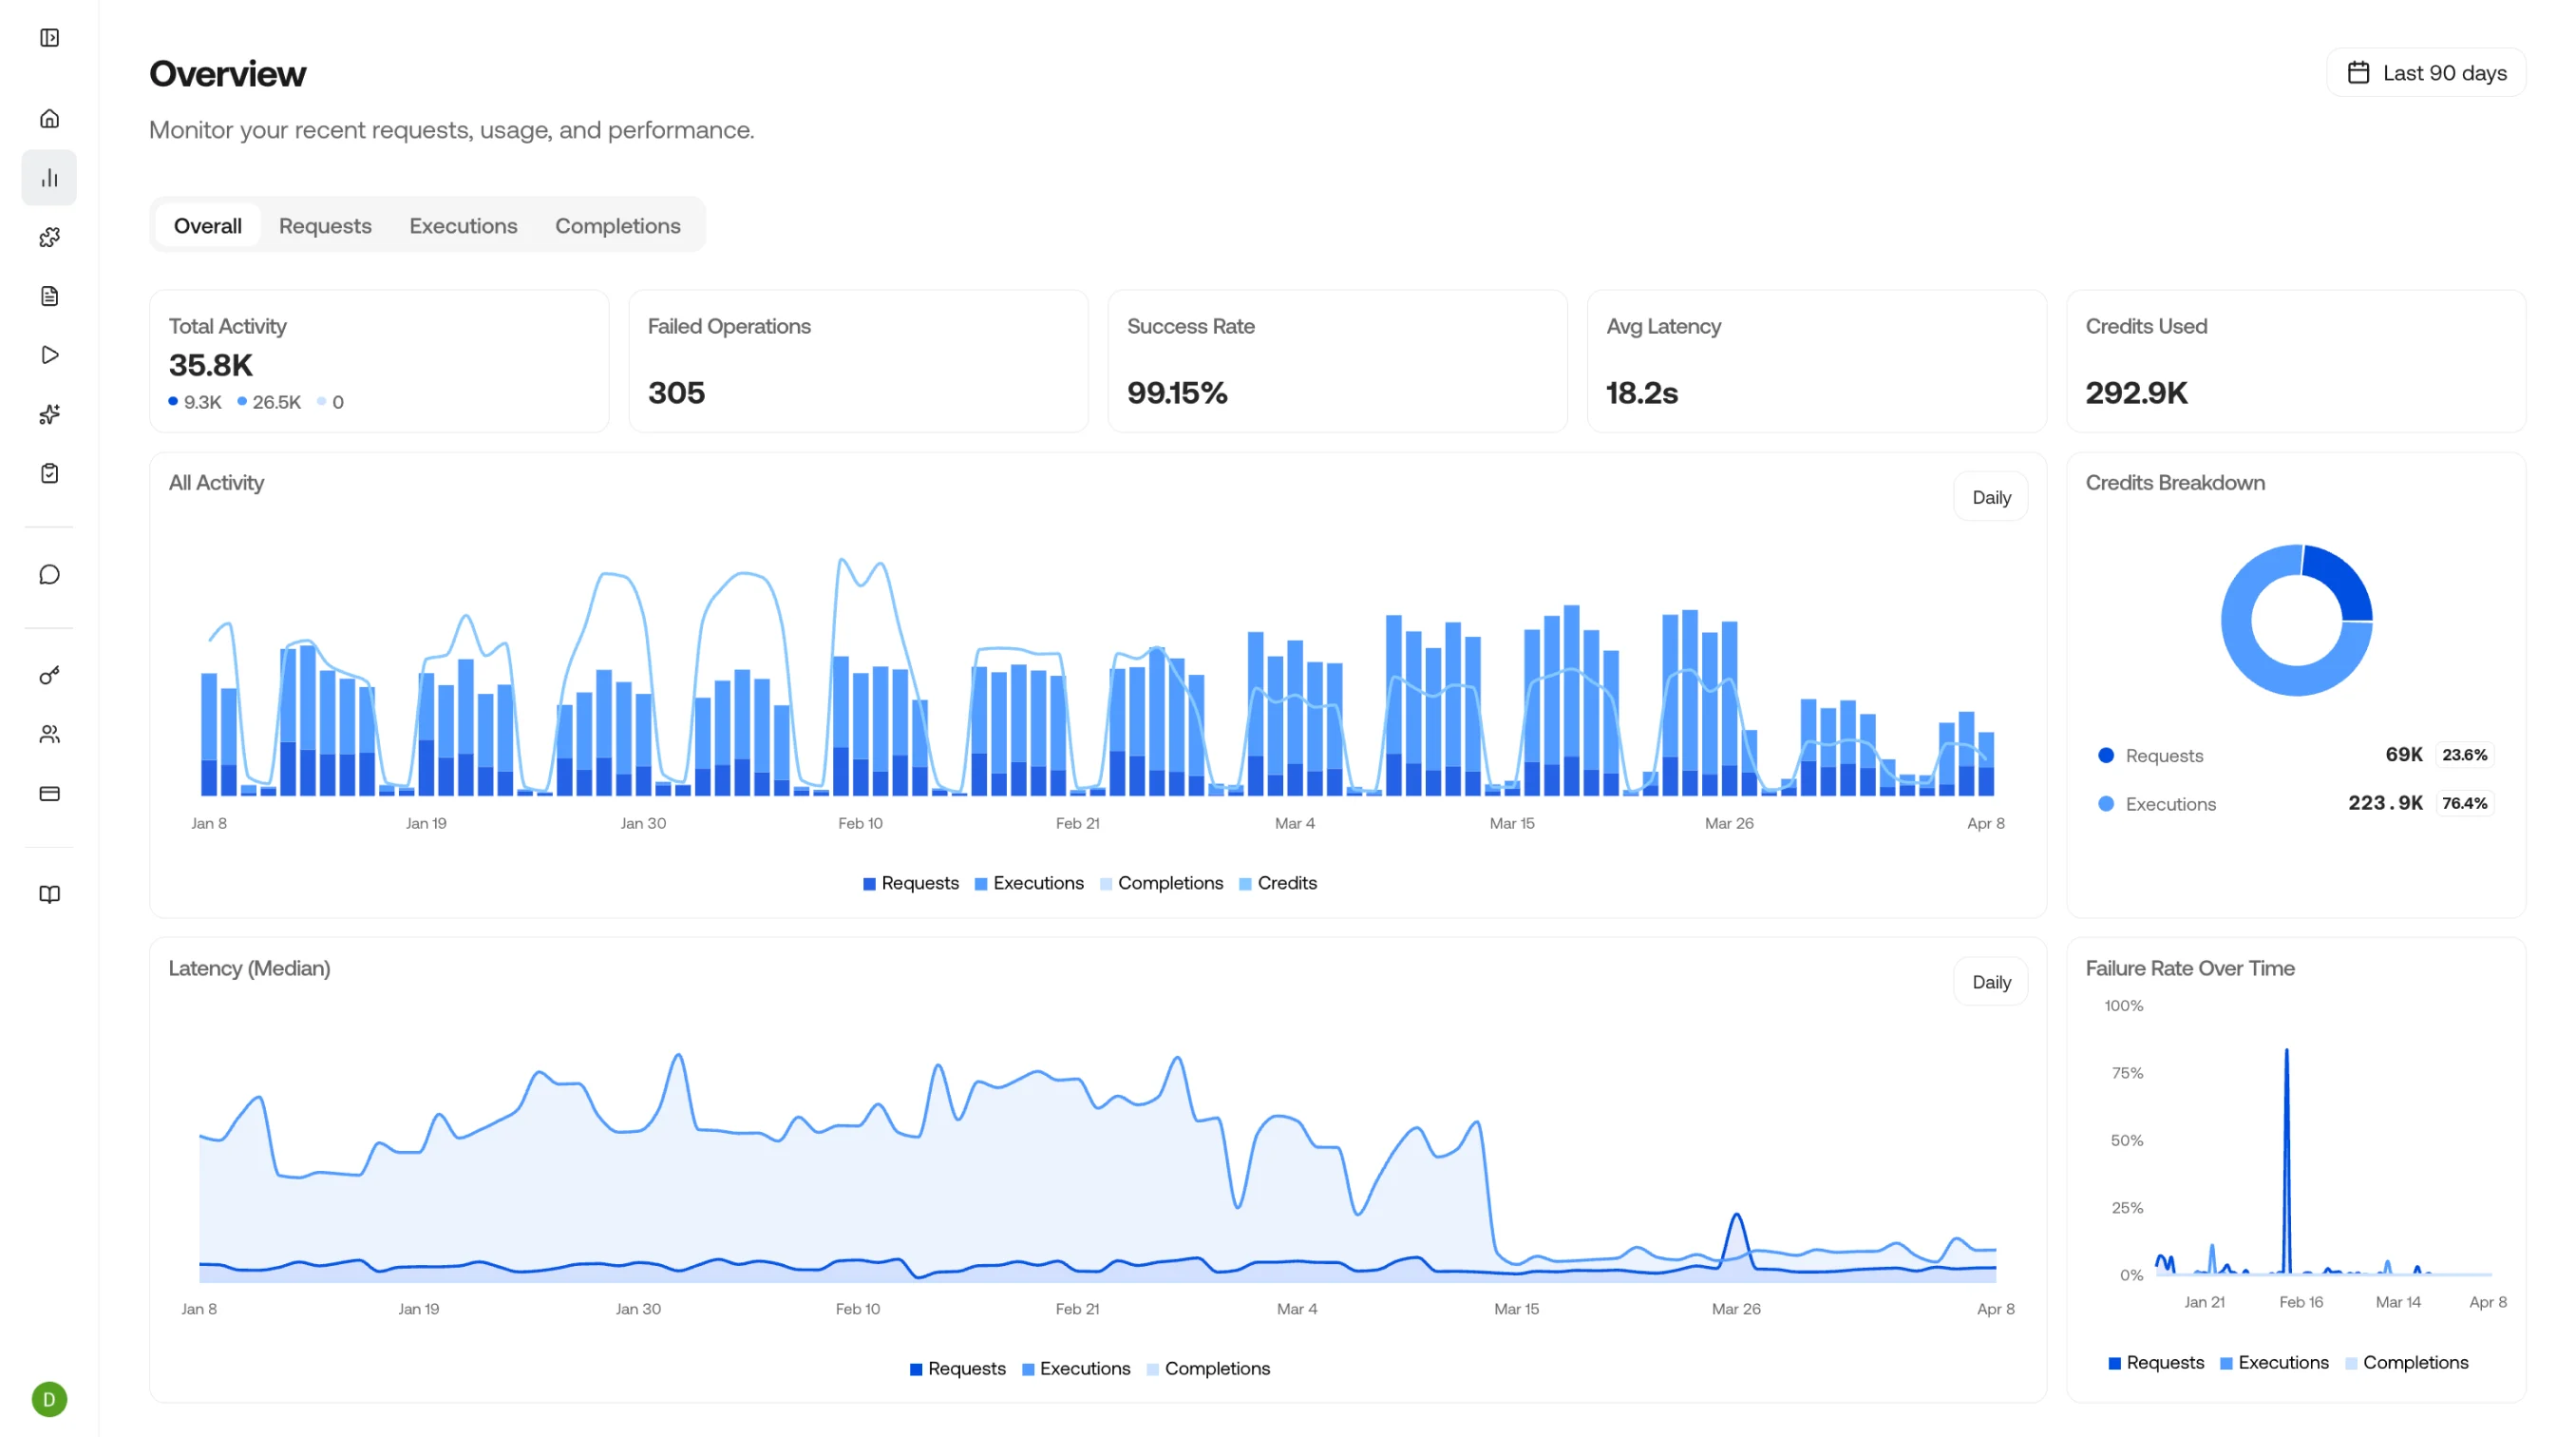
Task: Open the sparkles icon in sidebar
Action: click(x=49, y=414)
